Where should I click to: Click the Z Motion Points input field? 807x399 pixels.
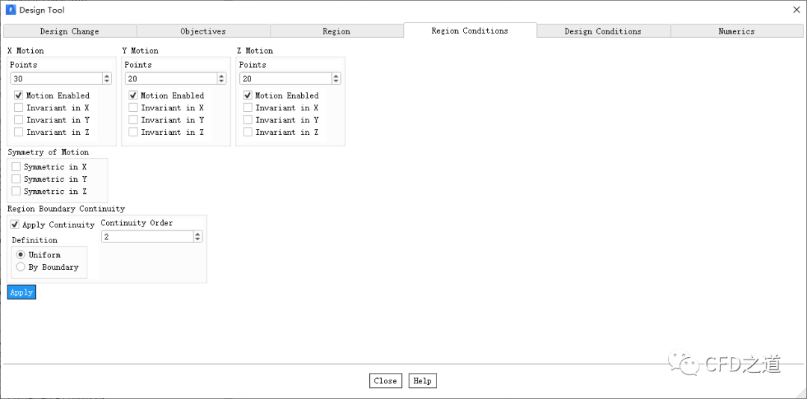[x=285, y=78]
